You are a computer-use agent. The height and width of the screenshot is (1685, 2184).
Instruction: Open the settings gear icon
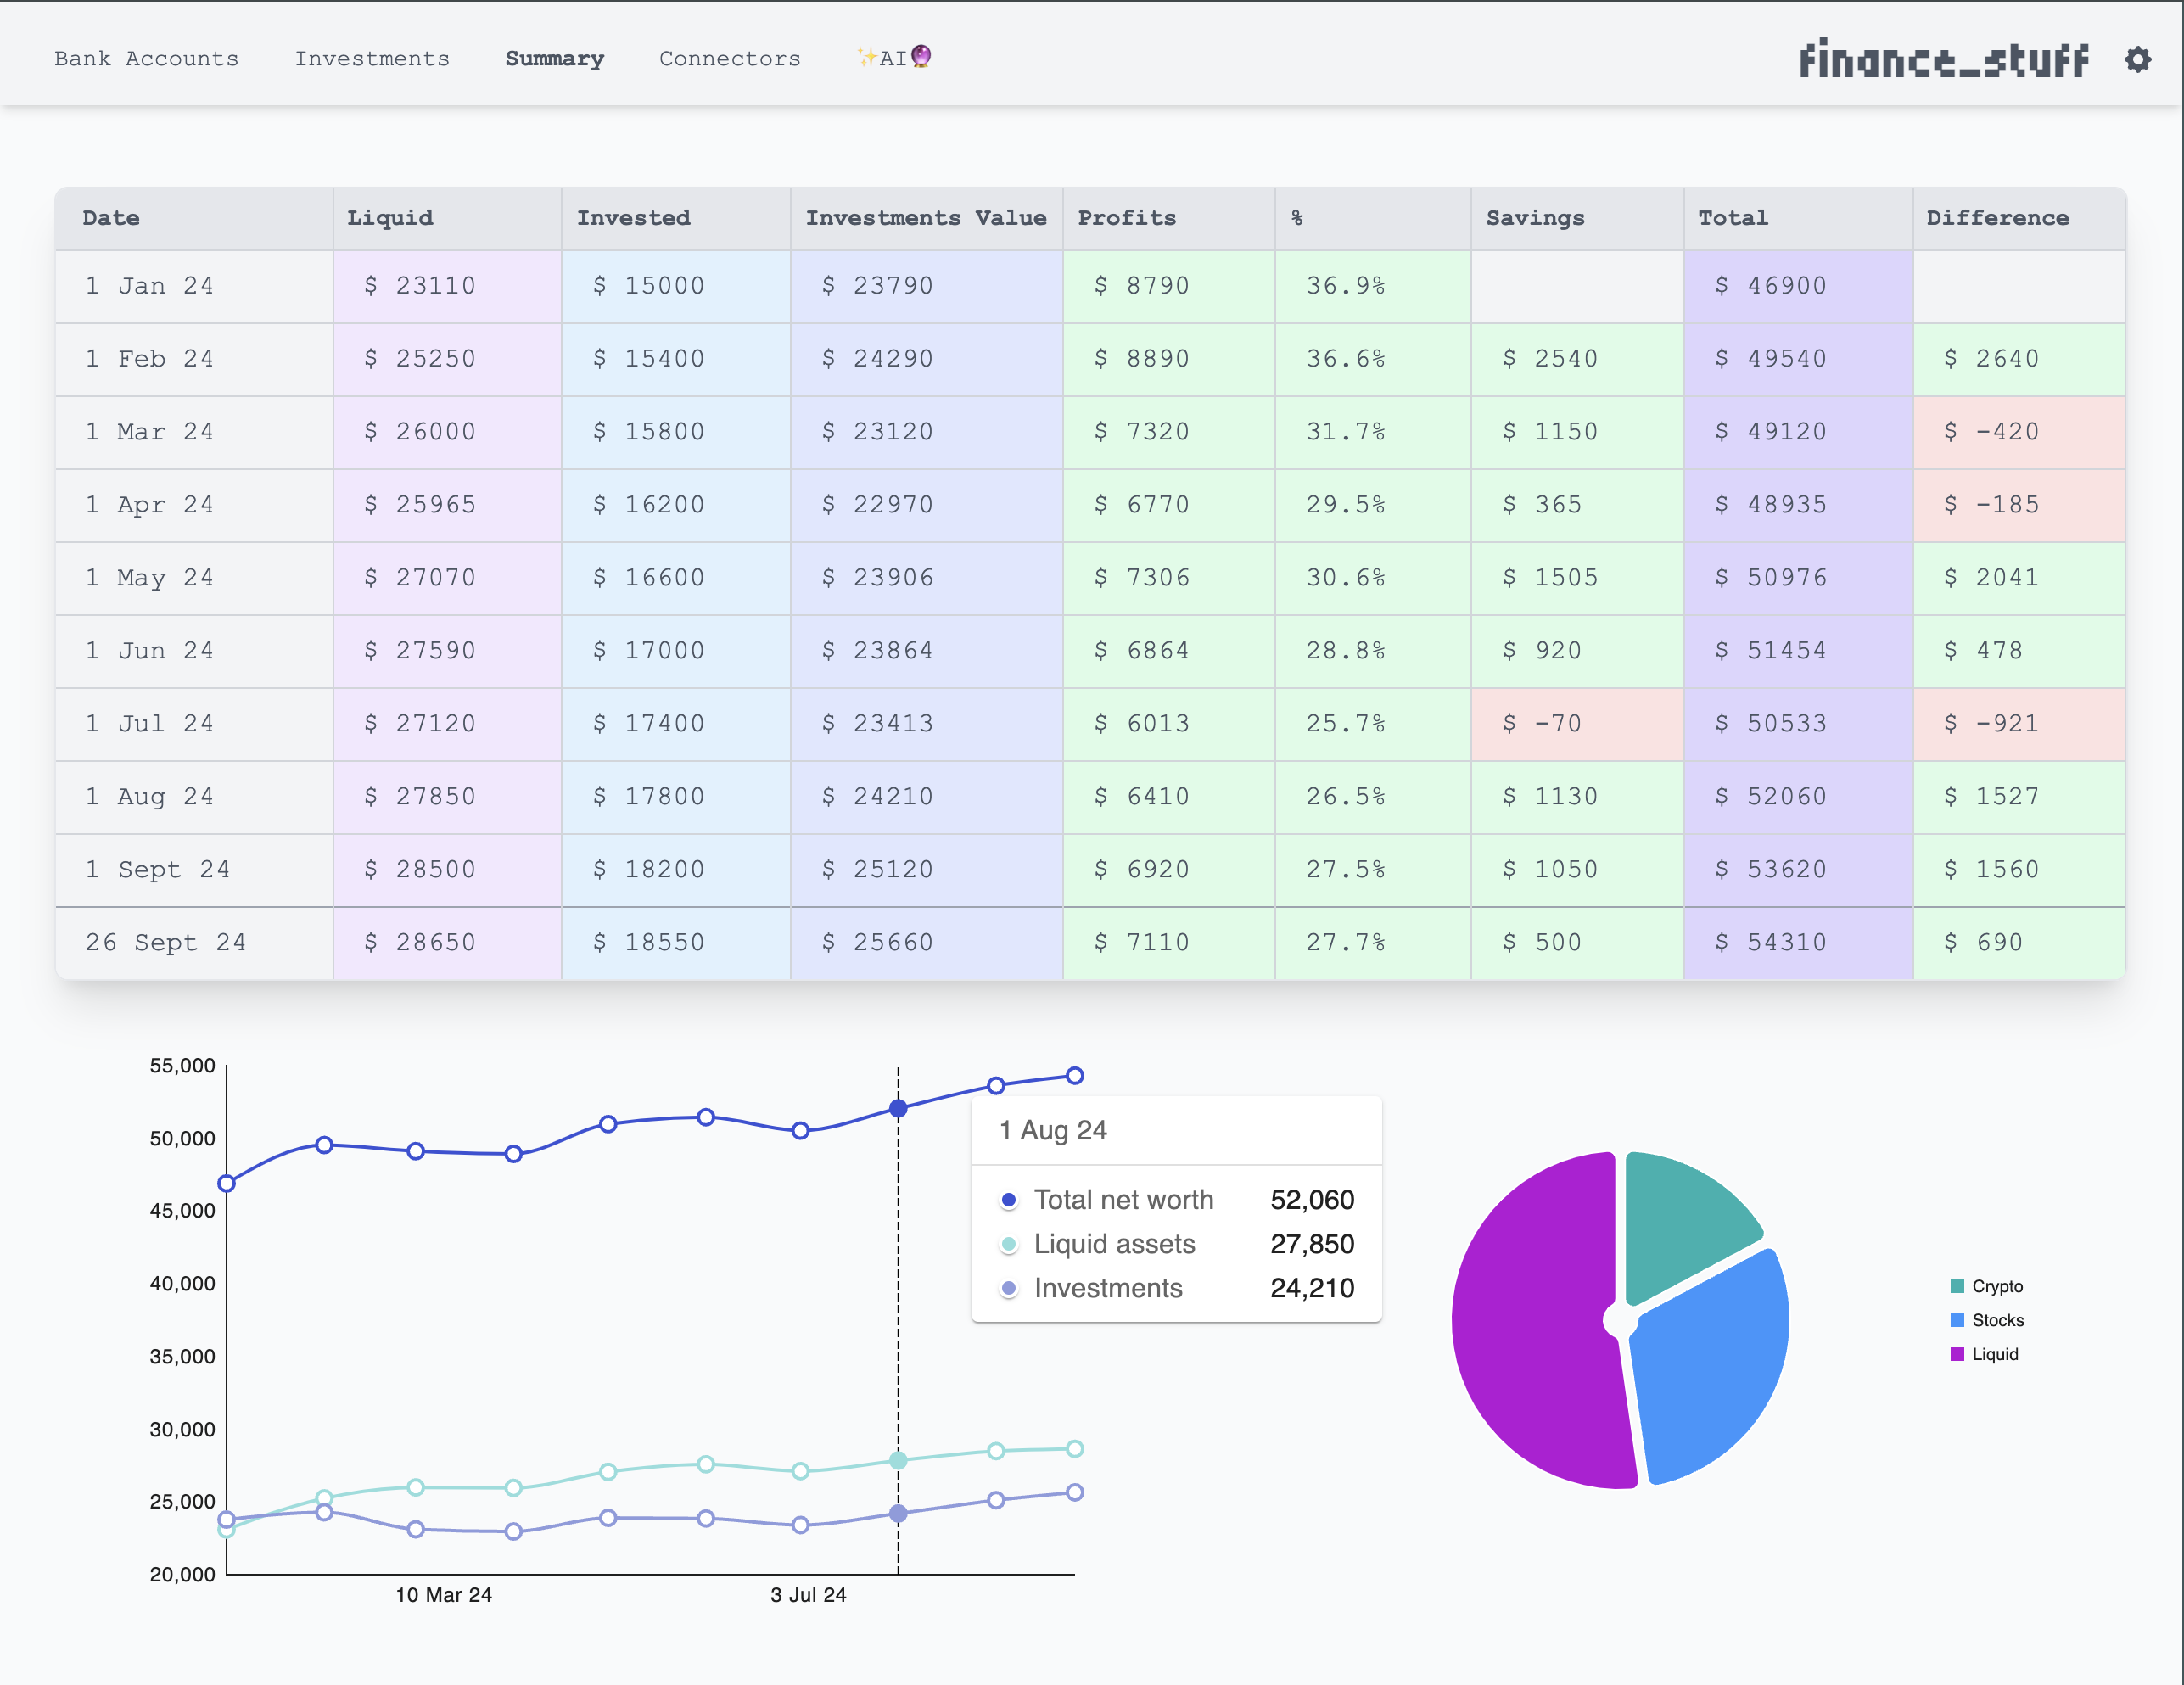2137,60
